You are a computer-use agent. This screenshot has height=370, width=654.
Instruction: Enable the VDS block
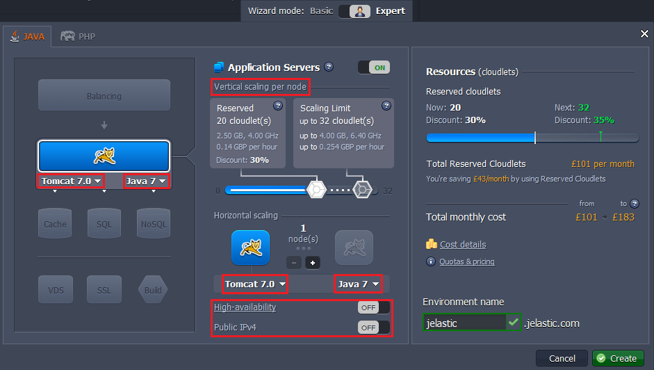[x=56, y=289]
